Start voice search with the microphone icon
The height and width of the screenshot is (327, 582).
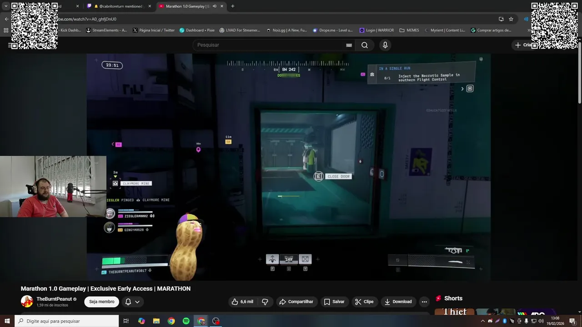pos(385,45)
